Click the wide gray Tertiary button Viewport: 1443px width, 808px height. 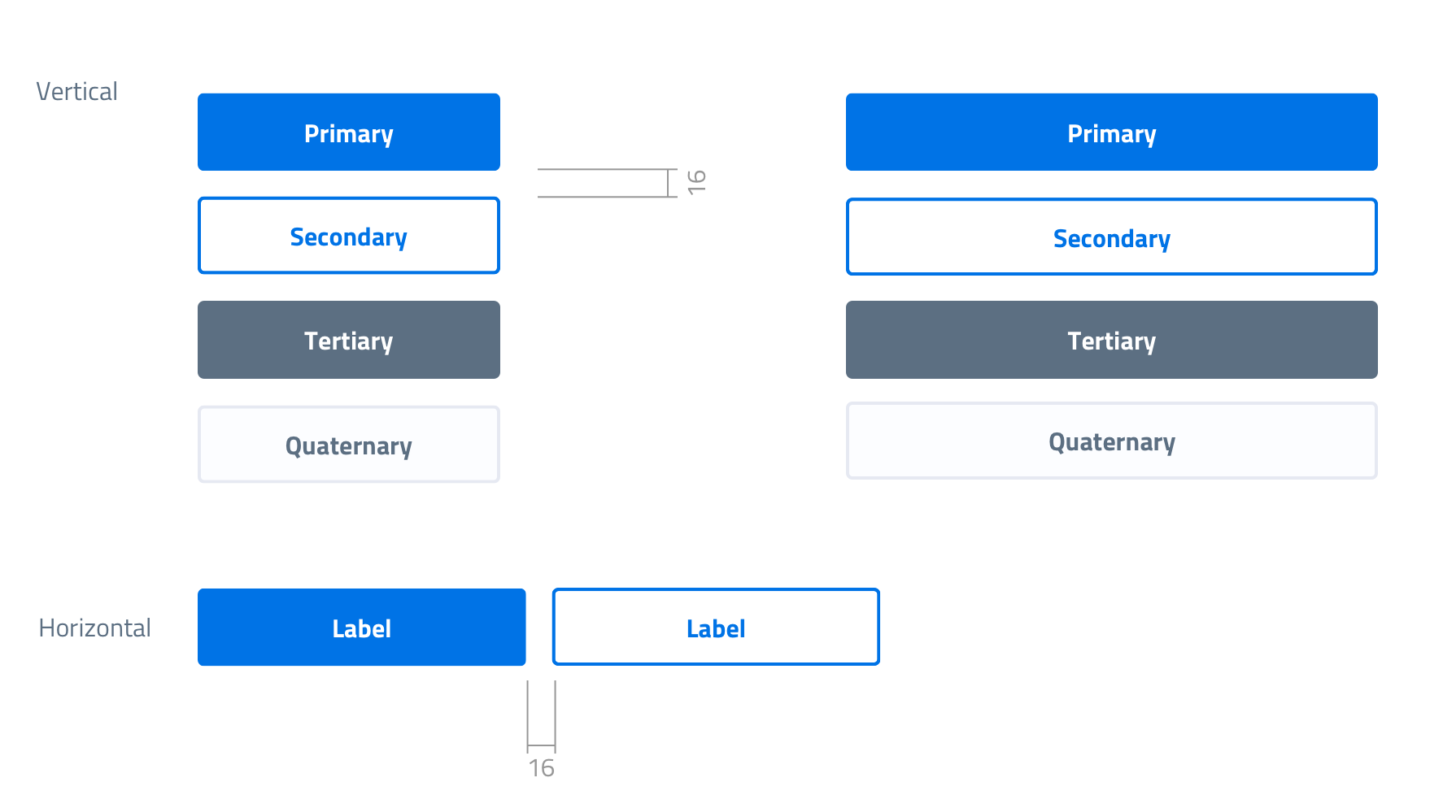coord(1111,340)
